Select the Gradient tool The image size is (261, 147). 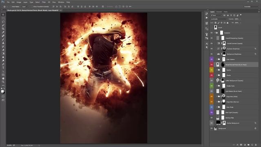[3, 53]
